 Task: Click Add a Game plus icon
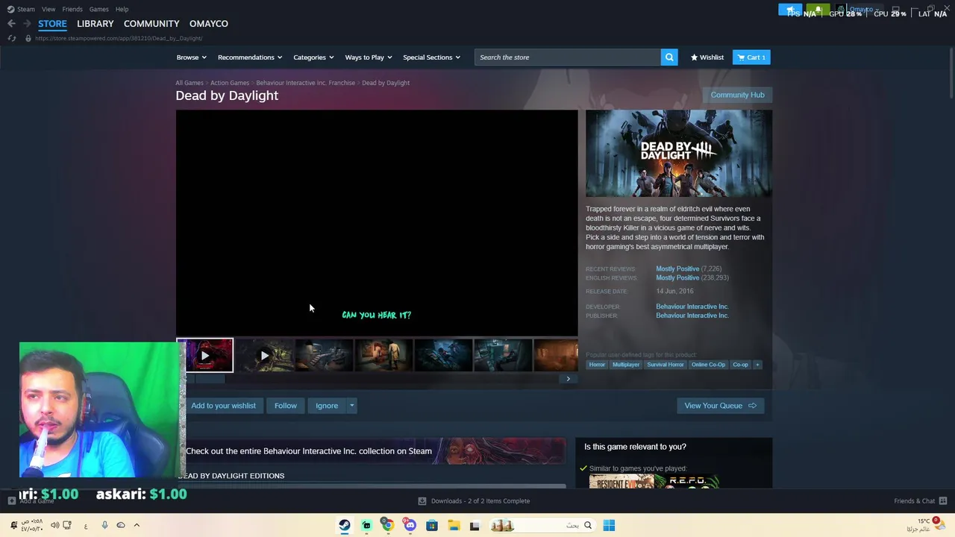pos(11,501)
